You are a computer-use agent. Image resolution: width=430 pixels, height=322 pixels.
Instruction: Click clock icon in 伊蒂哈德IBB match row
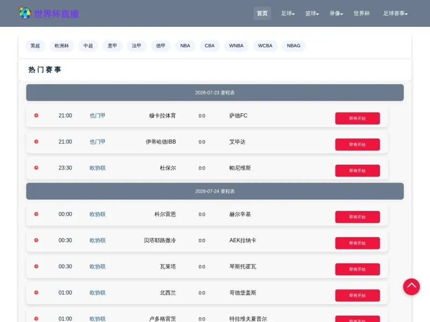click(x=36, y=142)
